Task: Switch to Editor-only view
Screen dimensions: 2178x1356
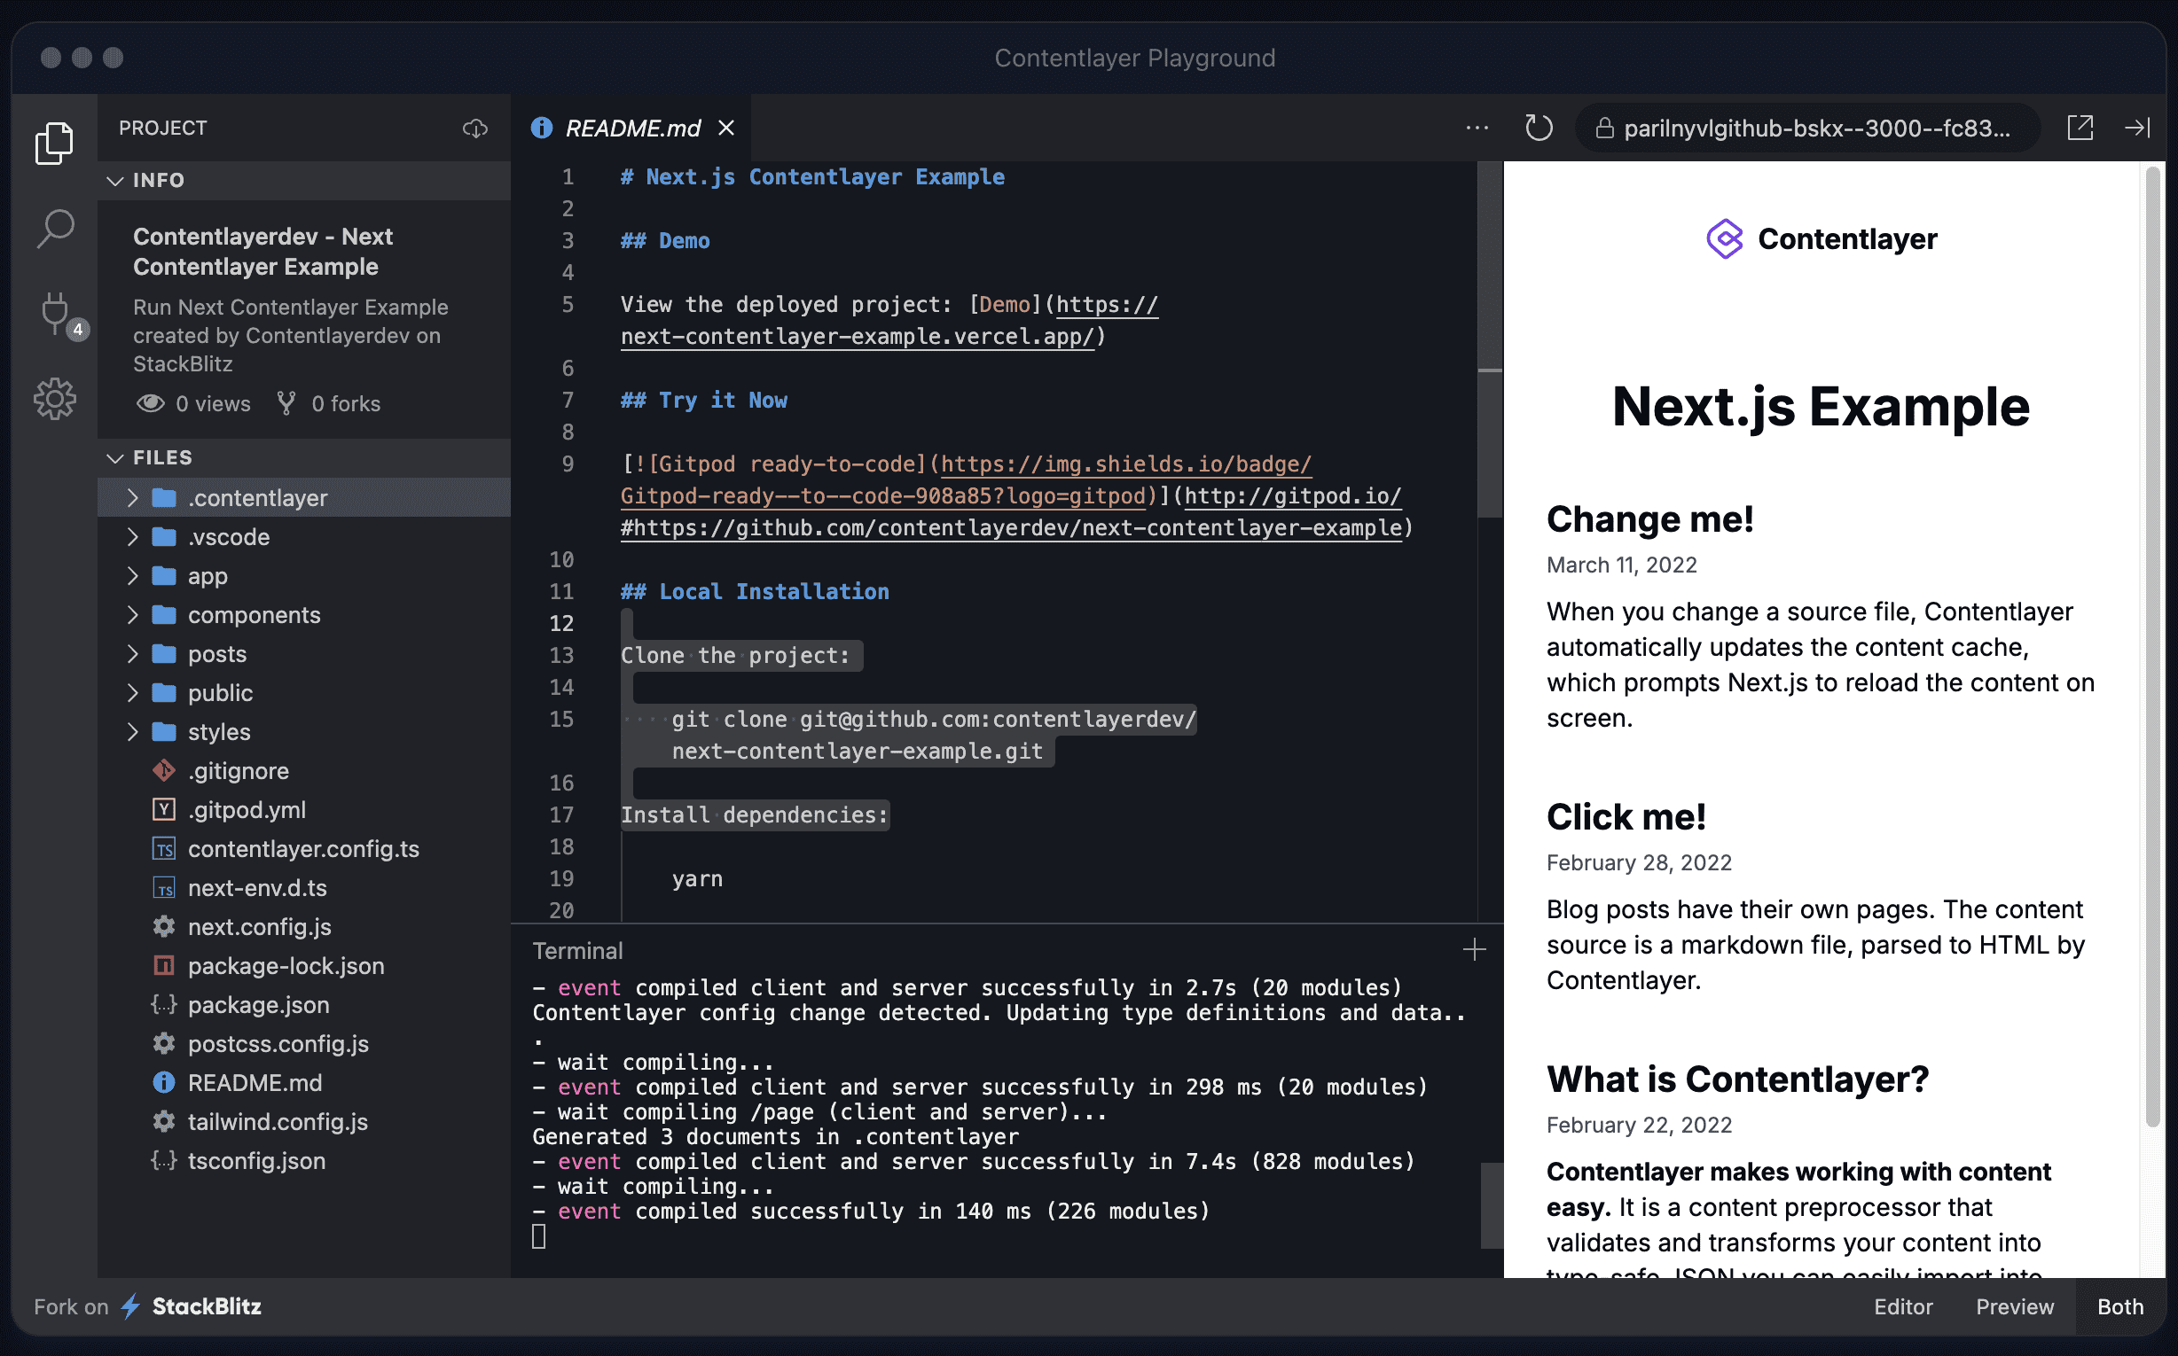Action: click(1902, 1306)
